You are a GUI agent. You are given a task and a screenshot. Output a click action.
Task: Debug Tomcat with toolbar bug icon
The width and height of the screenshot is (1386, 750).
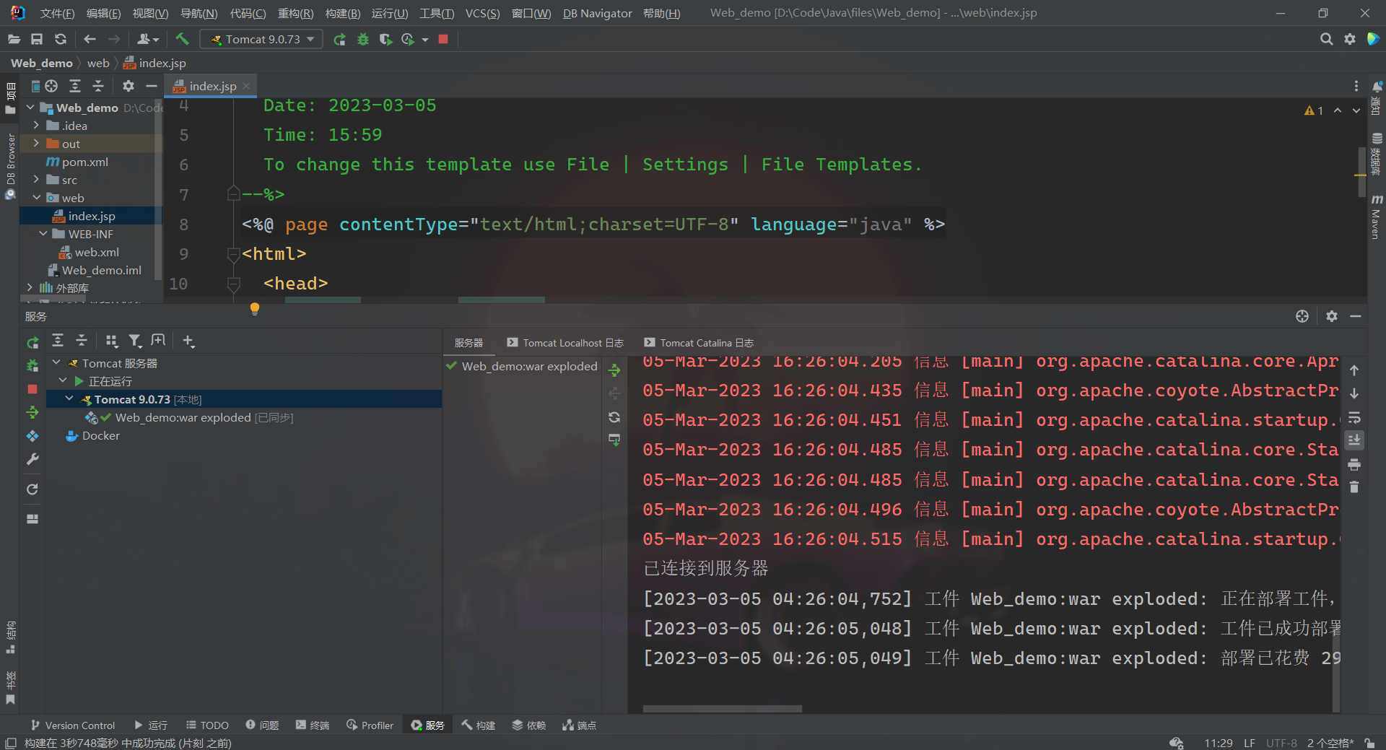(x=363, y=39)
